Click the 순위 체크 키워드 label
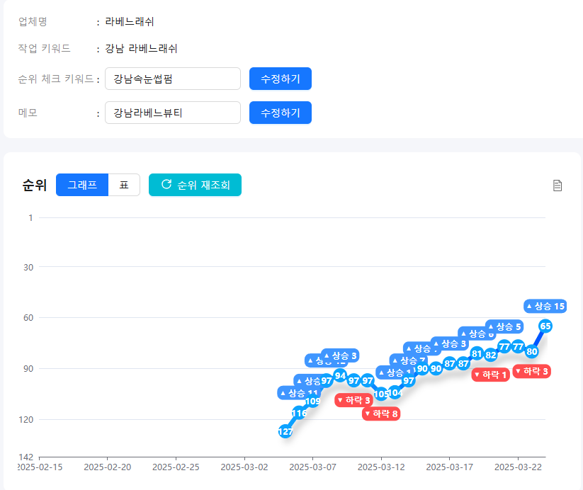The width and height of the screenshot is (583, 490). tap(56, 79)
